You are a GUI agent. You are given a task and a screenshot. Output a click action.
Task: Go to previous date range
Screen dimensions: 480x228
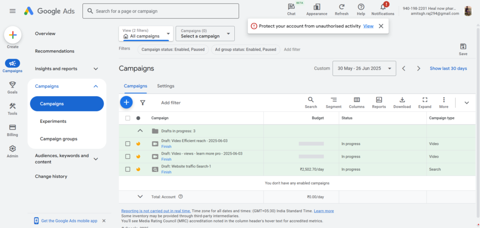[404, 68]
